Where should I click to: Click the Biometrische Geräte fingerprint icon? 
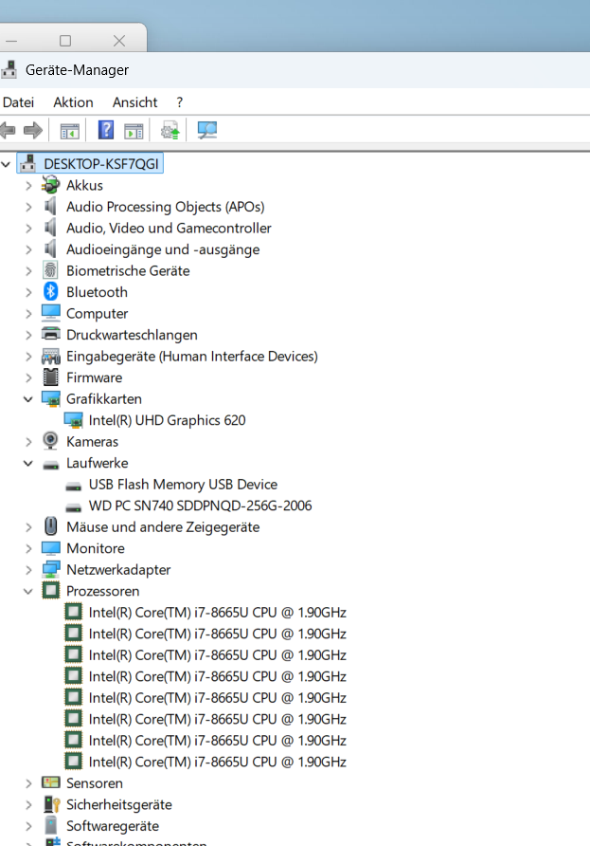(50, 270)
